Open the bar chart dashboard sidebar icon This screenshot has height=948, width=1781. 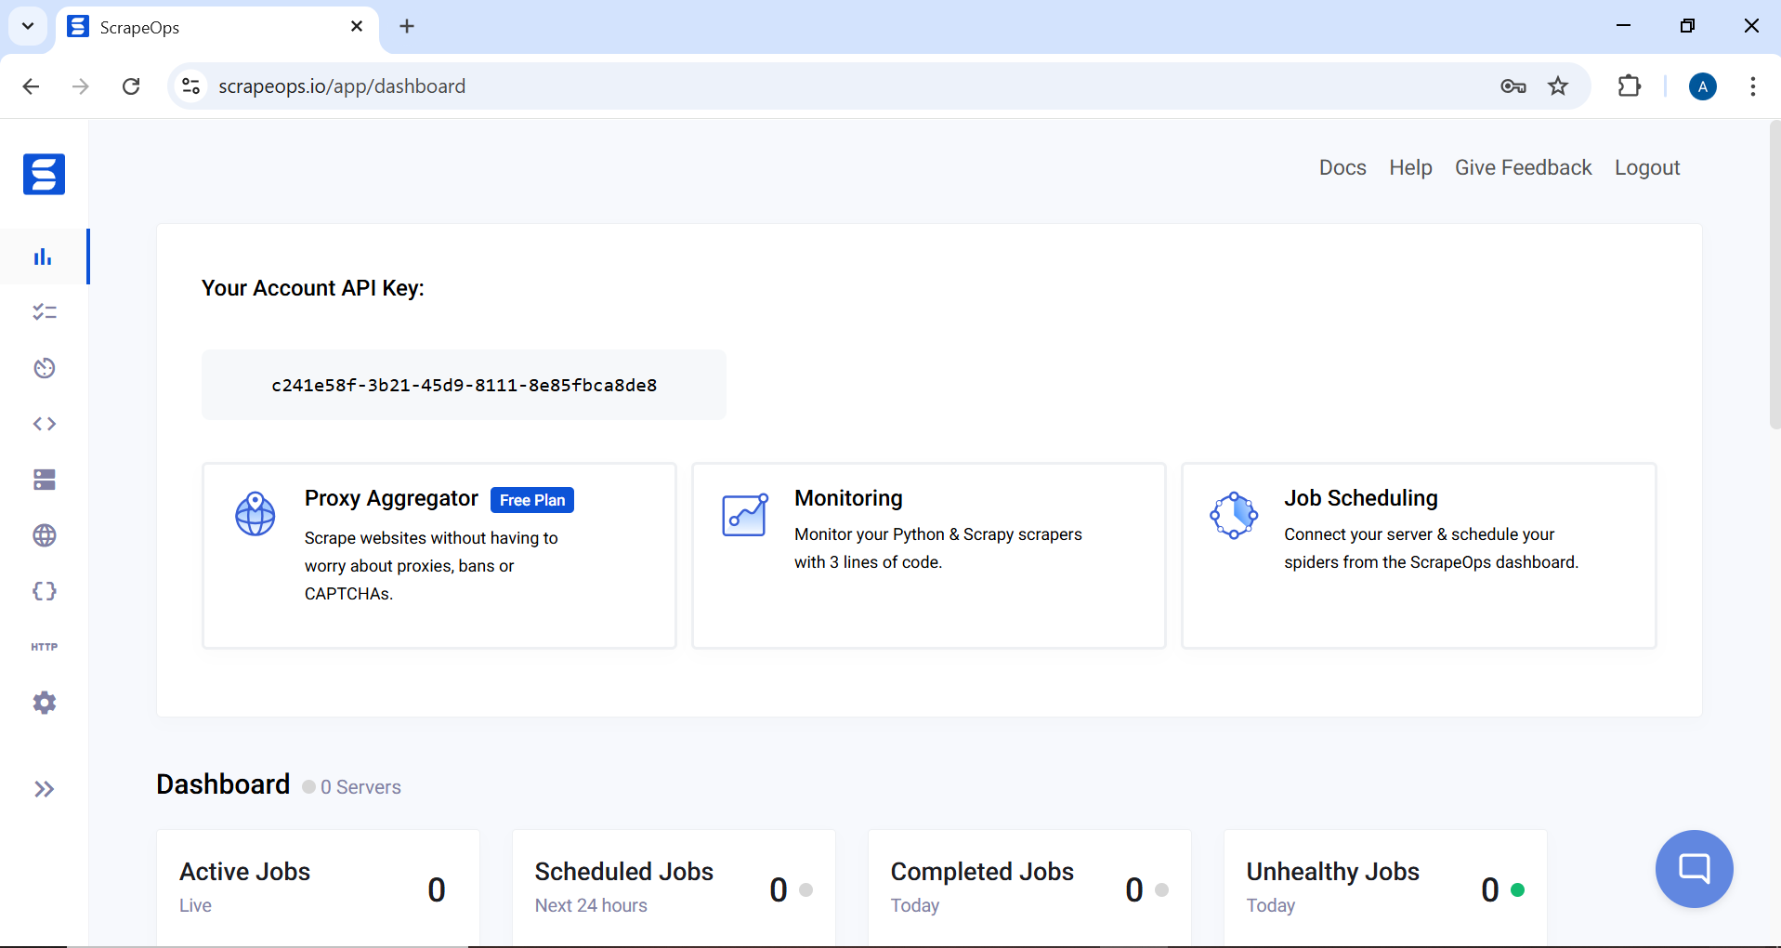click(44, 257)
